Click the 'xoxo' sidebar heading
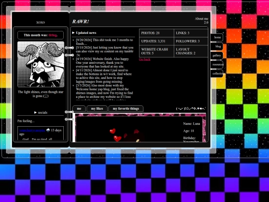 (x=41, y=22)
